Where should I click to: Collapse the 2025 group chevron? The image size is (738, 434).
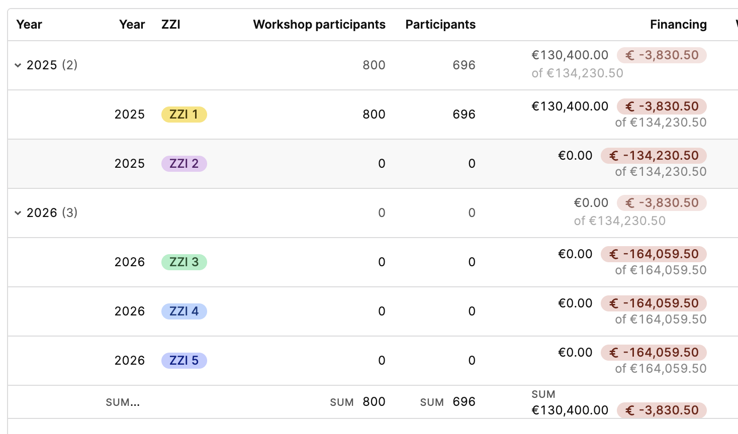click(x=18, y=65)
